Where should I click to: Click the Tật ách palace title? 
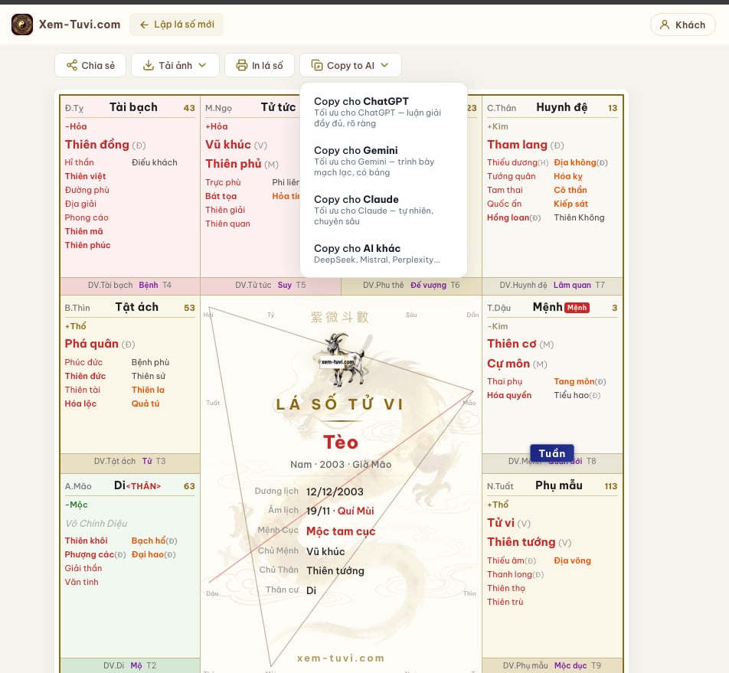click(x=136, y=307)
